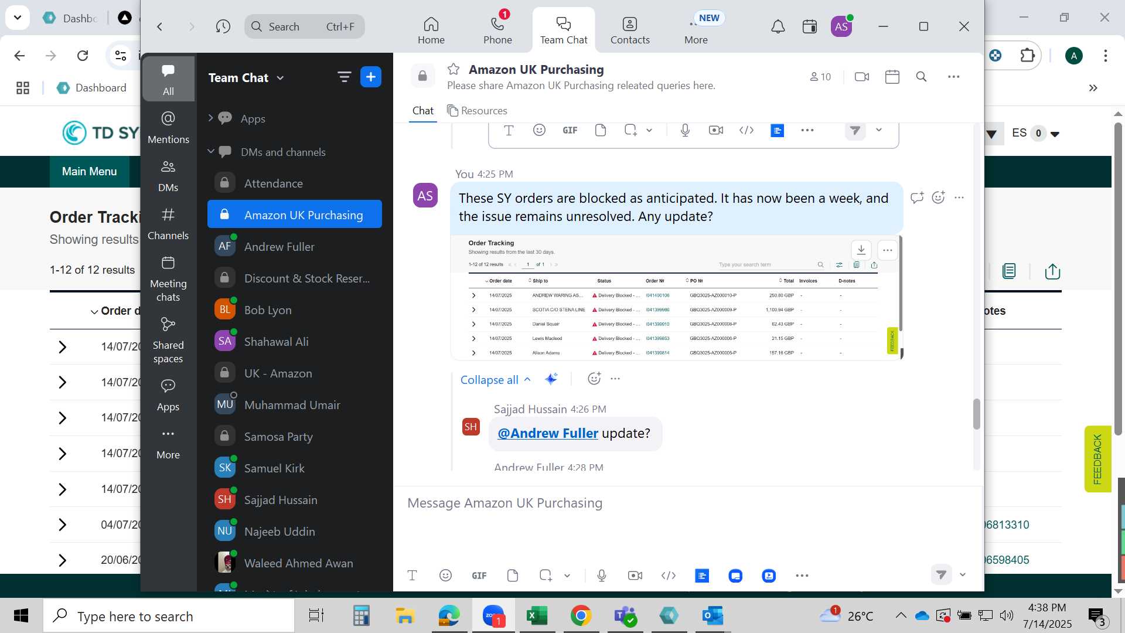Open the Zoom calendar icon beside bell
The height and width of the screenshot is (633, 1125).
point(810,26)
